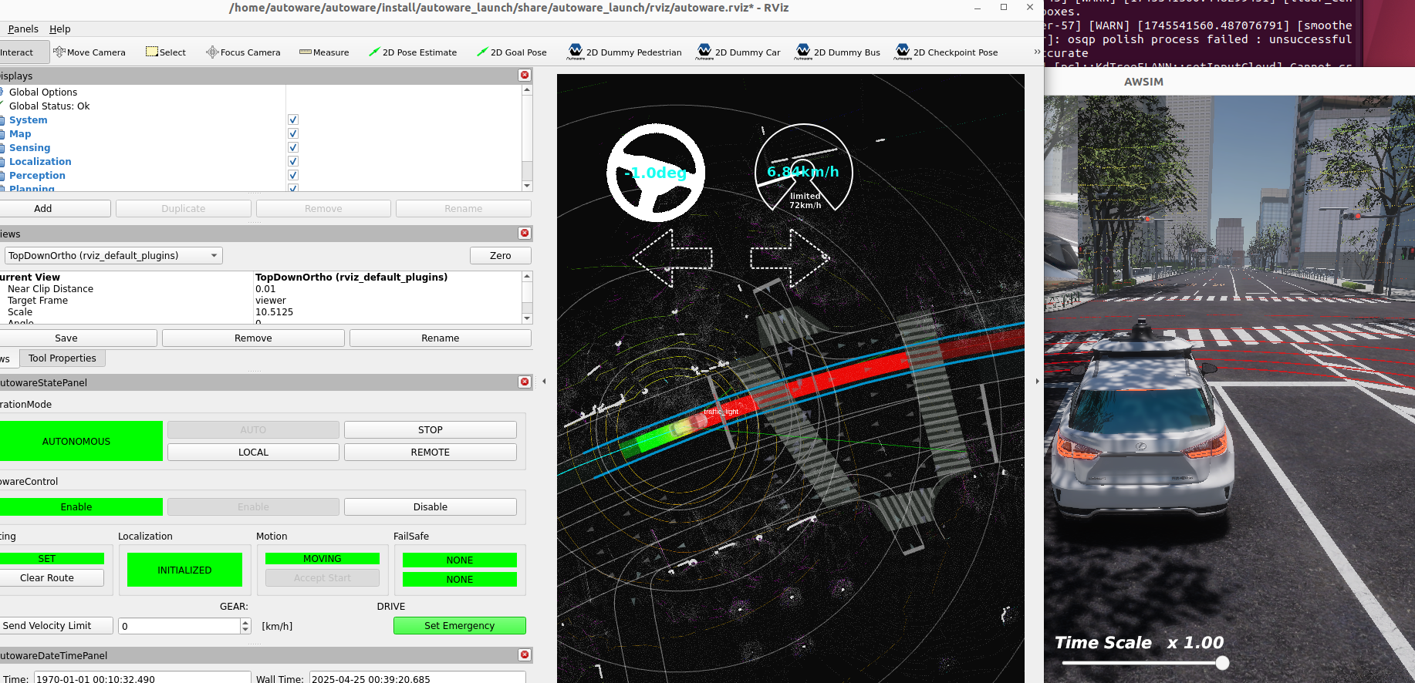Click the Scale value 10.5125
The height and width of the screenshot is (683, 1415).
275,312
